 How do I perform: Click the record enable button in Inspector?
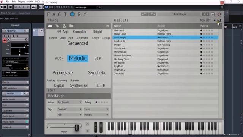click(x=5, y=41)
